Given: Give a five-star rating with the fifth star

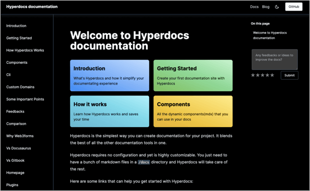Looking at the screenshot, I should (272, 75).
